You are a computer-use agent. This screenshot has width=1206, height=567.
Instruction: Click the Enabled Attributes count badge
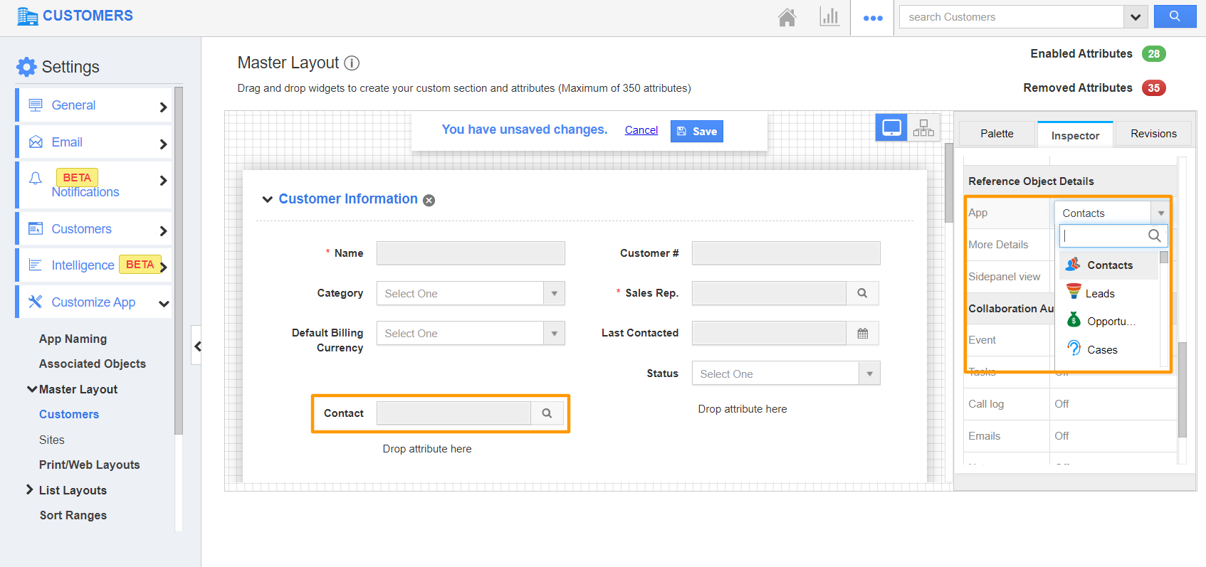(x=1153, y=54)
